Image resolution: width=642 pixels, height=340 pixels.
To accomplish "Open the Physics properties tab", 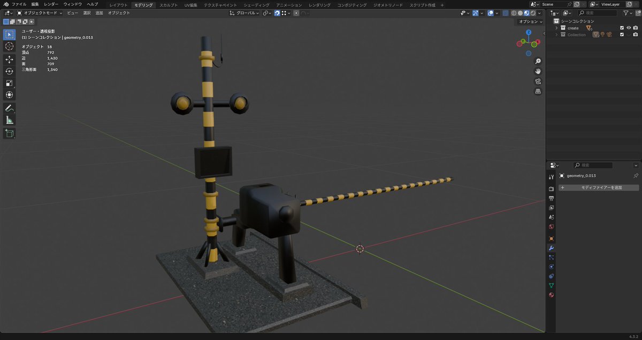I will (x=551, y=267).
